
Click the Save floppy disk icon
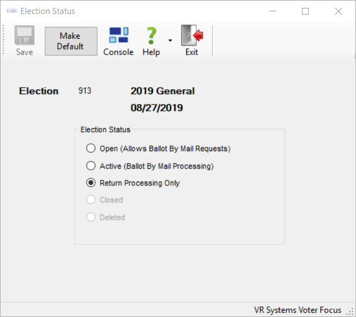click(24, 35)
